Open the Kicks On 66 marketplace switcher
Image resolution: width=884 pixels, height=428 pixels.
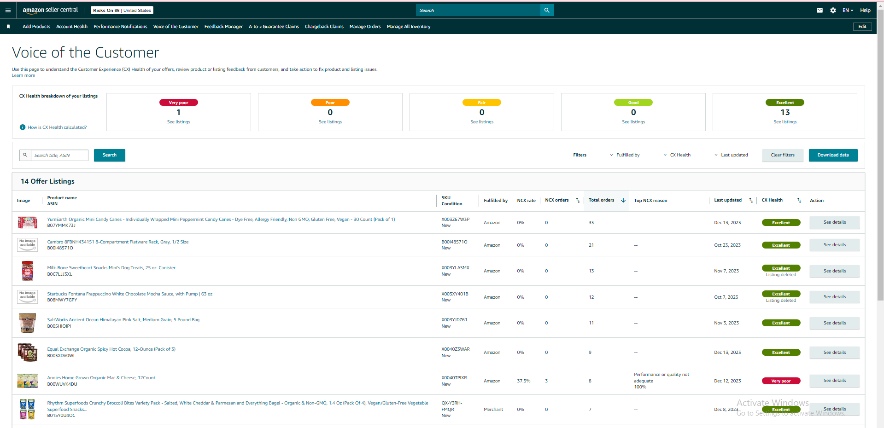tap(122, 10)
